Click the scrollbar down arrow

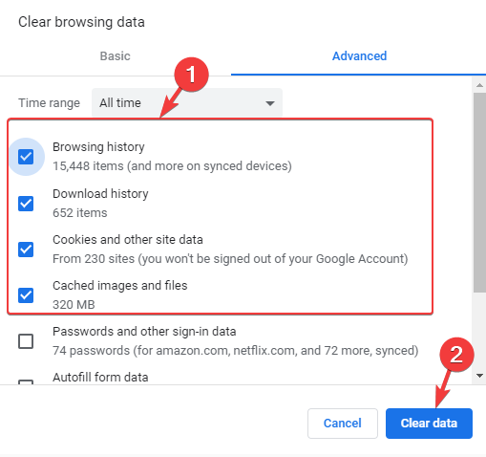(479, 376)
